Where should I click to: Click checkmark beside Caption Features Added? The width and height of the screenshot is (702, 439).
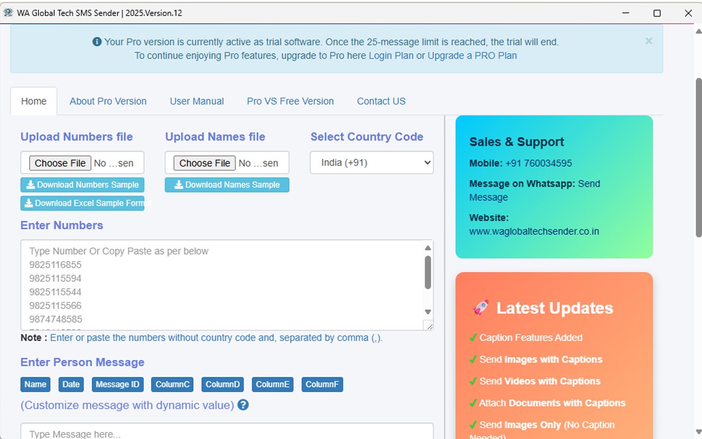473,337
